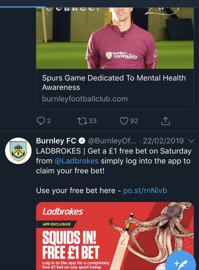Click the burnleyfootballclub.com domain text

point(85,99)
